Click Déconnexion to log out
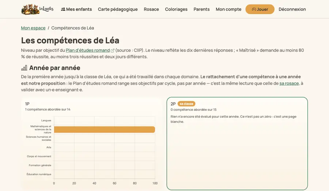 click(292, 9)
